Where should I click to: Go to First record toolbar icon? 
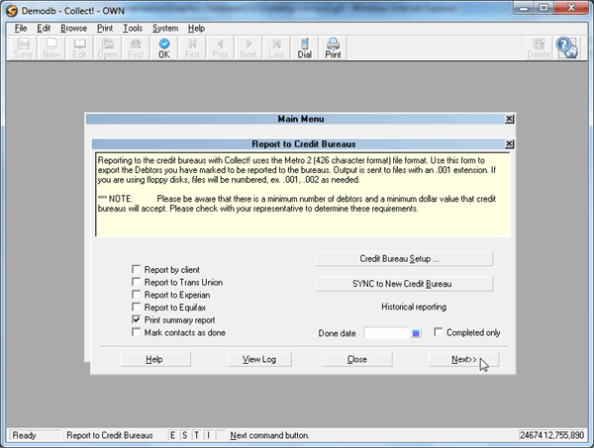pos(192,48)
